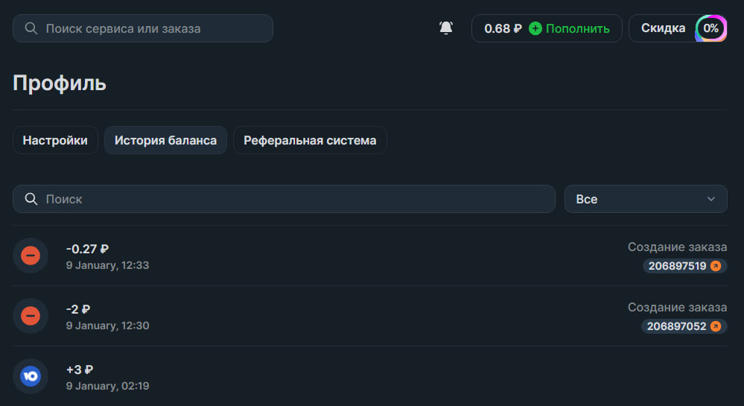Click the red minus icon for -2 ₽

[31, 316]
